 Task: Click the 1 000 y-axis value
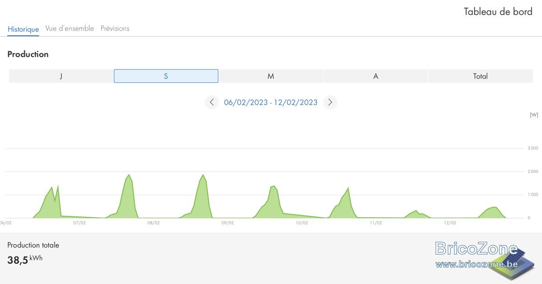click(533, 195)
